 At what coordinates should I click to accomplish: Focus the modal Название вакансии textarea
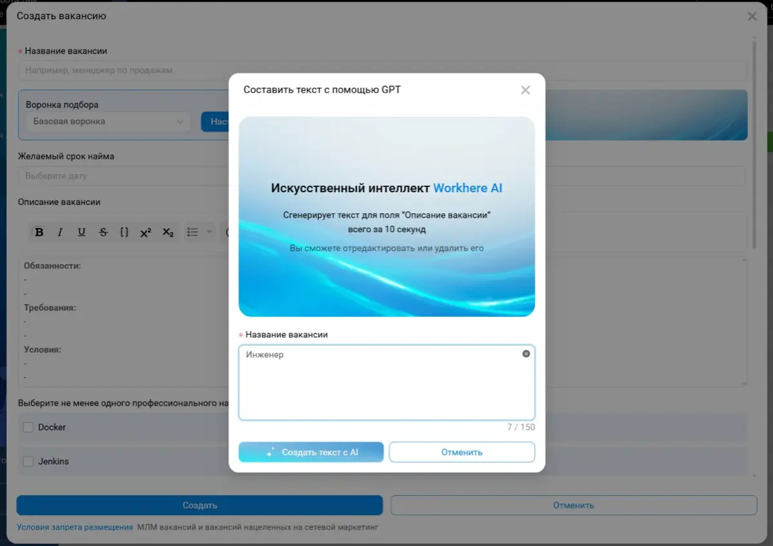click(387, 382)
